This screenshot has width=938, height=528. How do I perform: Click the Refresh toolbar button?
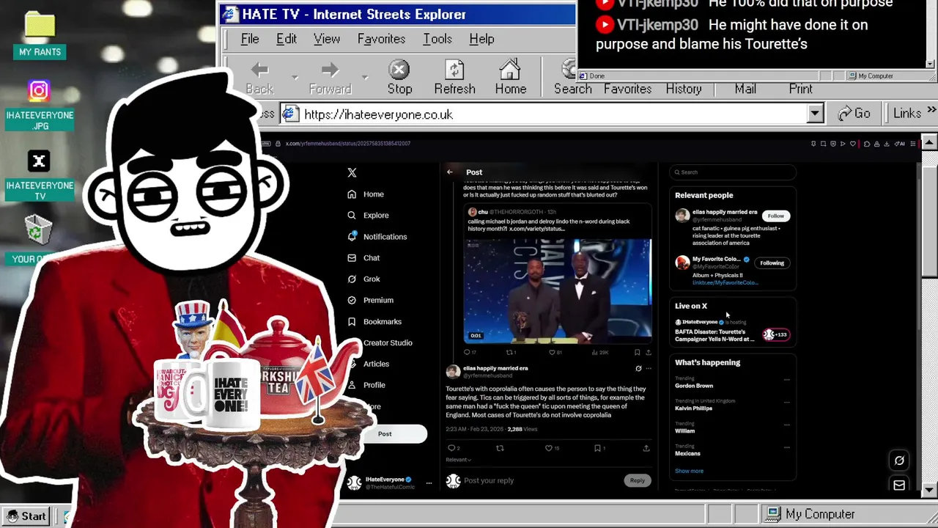[x=454, y=78]
